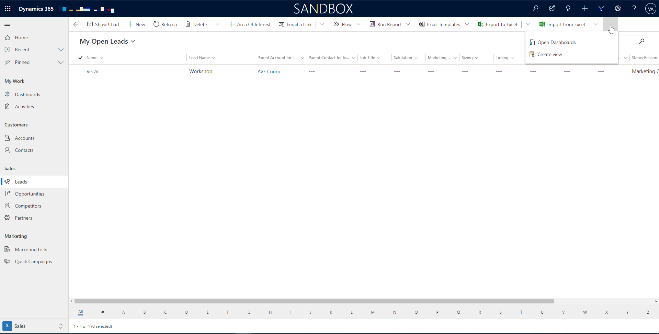Open the Opportunities work area
Screen dimensions: 659x334
click(29, 193)
